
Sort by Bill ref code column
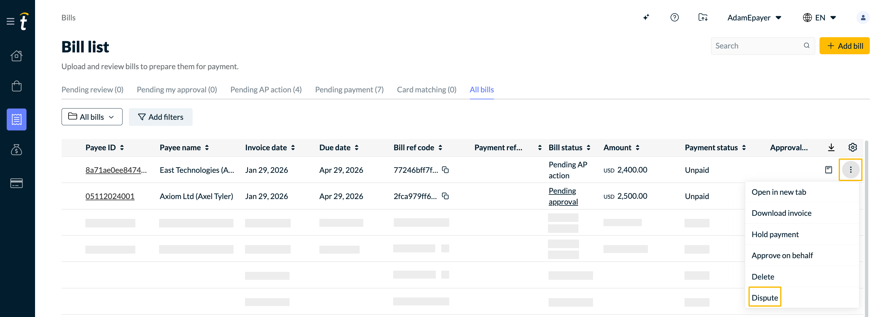point(440,148)
